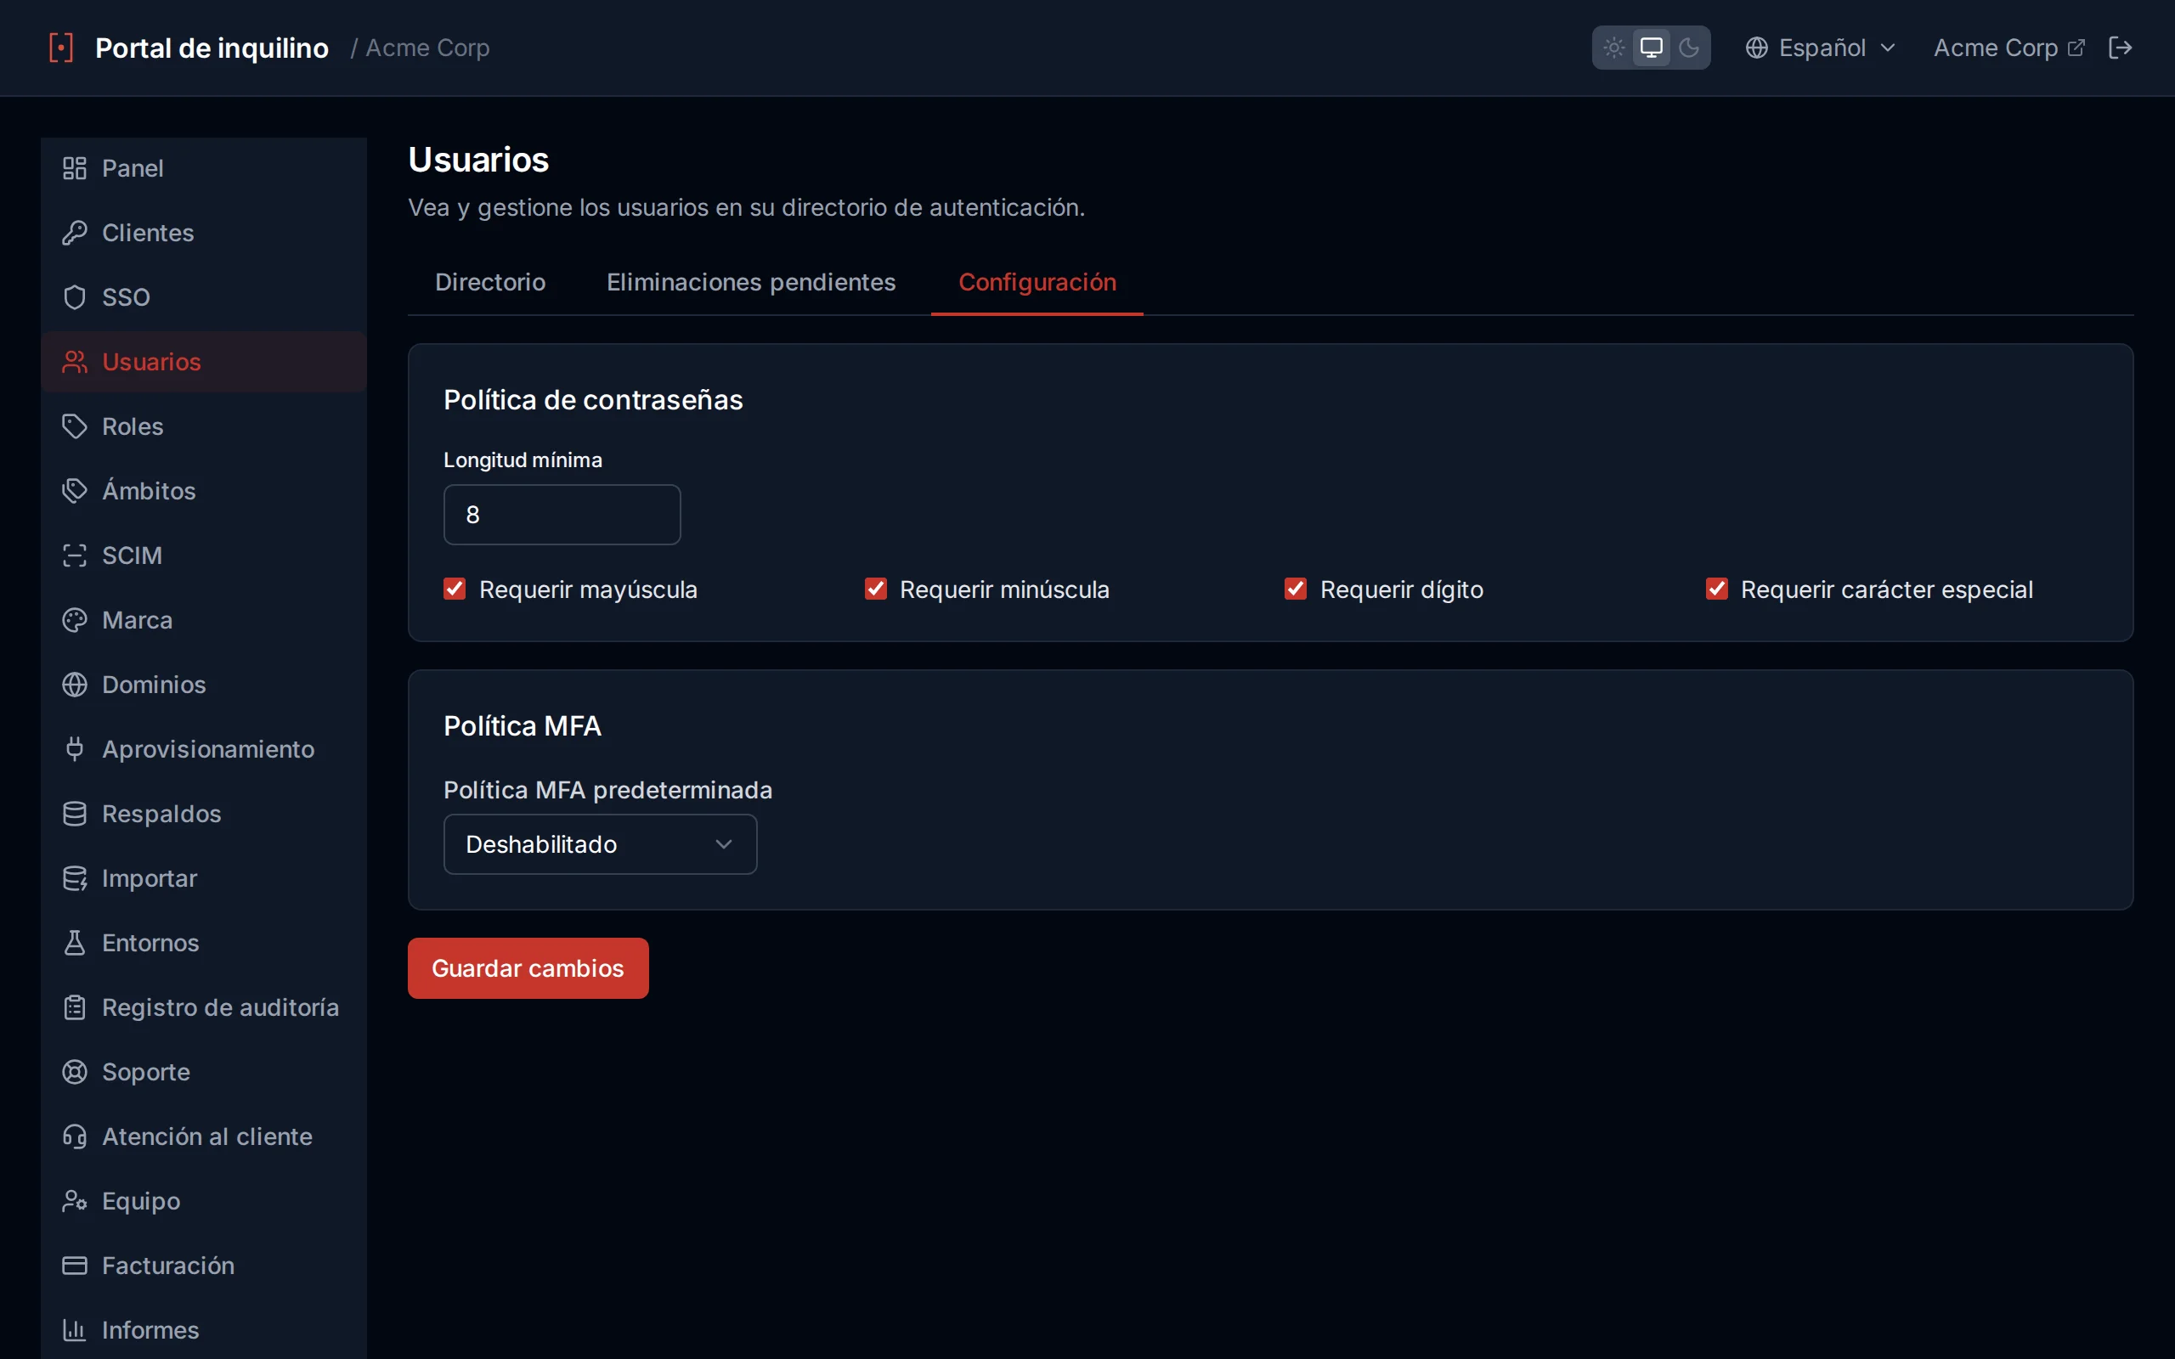Click the Requerir dígito label text

pos(1401,589)
